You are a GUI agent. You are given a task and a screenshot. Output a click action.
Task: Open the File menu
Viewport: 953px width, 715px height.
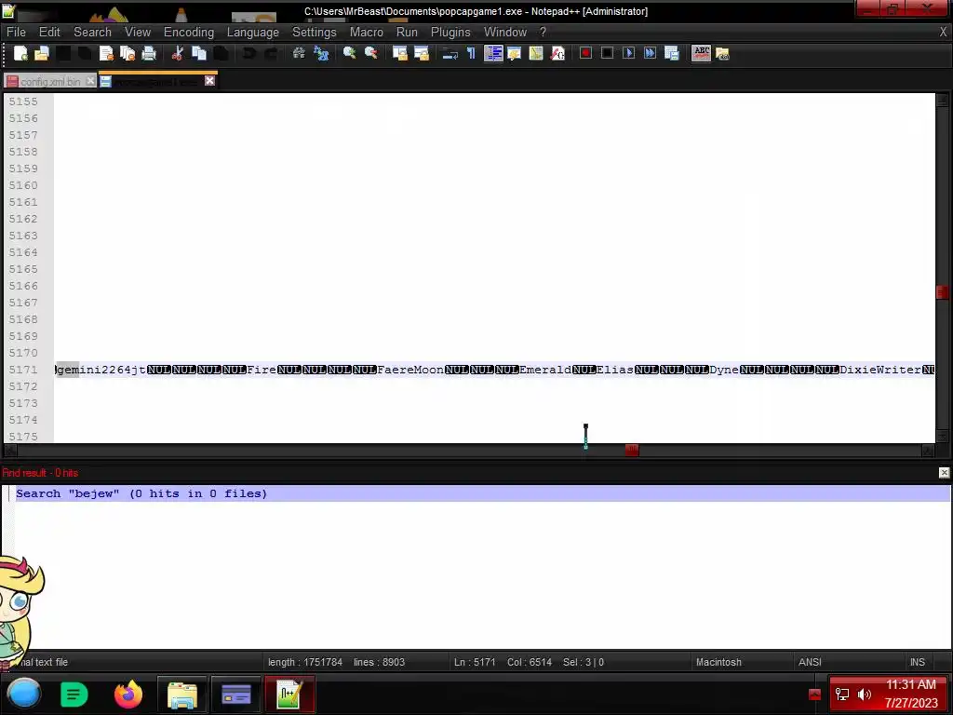coord(16,33)
